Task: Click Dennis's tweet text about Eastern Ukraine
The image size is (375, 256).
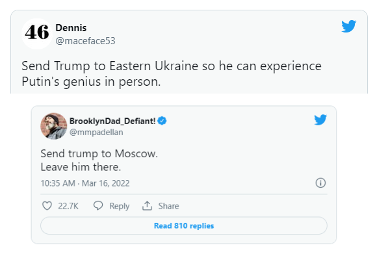Action: click(x=172, y=73)
